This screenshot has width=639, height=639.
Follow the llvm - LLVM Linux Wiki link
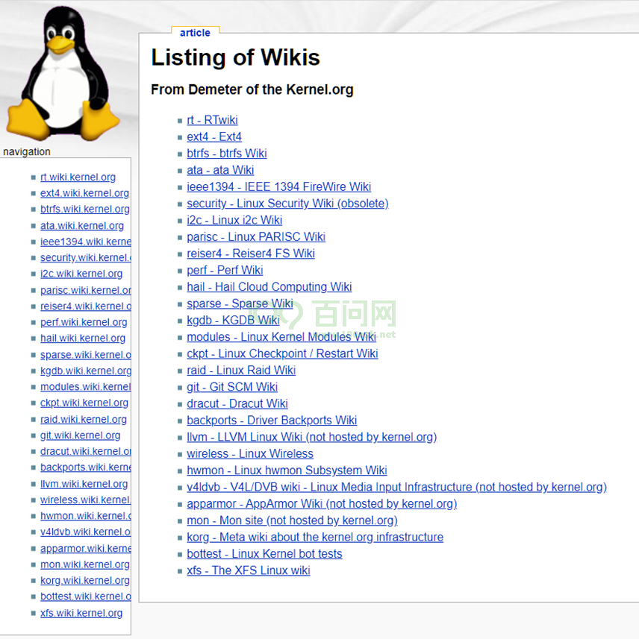(x=311, y=437)
